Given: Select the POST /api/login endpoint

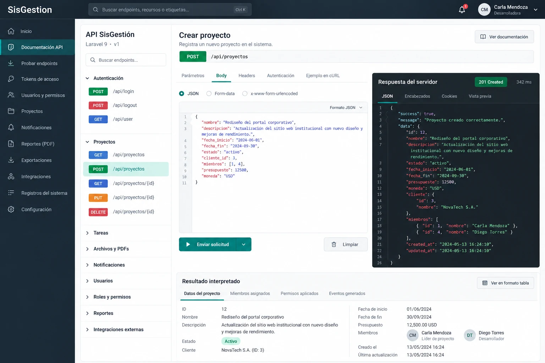Looking at the screenshot, I should [126, 91].
